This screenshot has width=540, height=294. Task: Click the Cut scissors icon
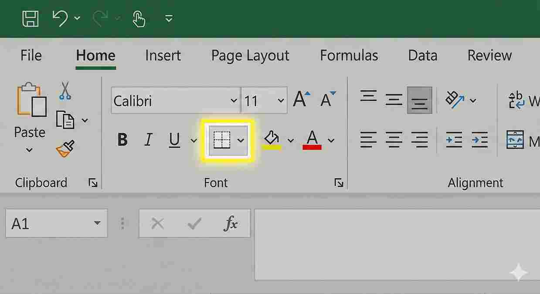[x=65, y=91]
